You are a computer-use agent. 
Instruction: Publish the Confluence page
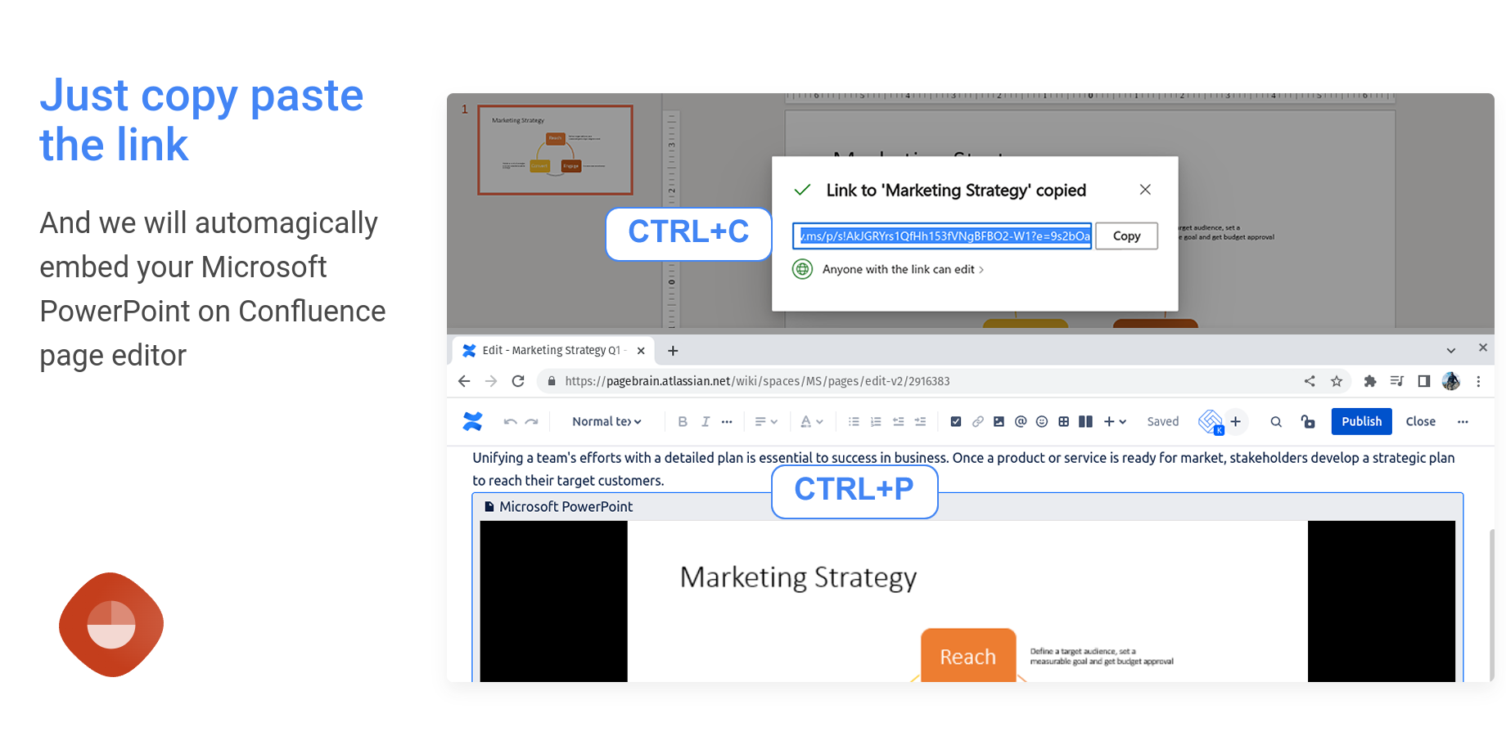coord(1361,421)
